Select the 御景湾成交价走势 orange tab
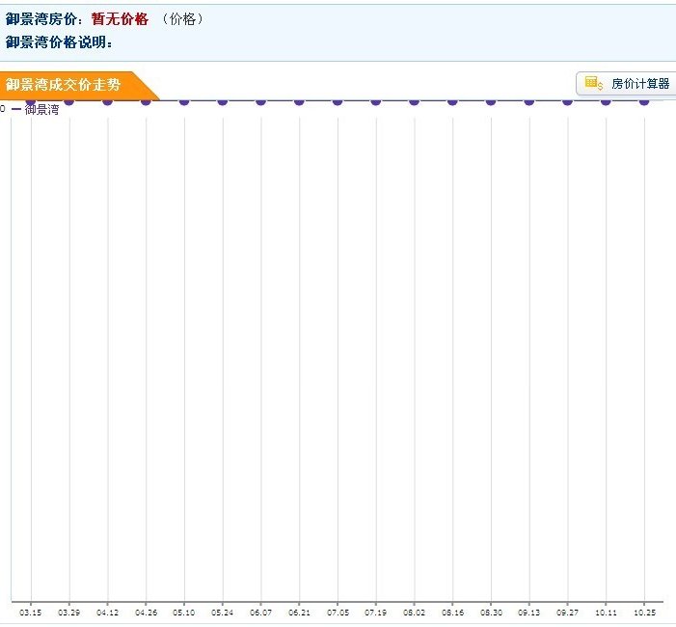Image resolution: width=676 pixels, height=627 pixels. coord(79,86)
